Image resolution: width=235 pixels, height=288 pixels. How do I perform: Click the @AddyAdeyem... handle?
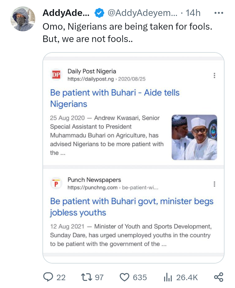pyautogui.click(x=142, y=13)
